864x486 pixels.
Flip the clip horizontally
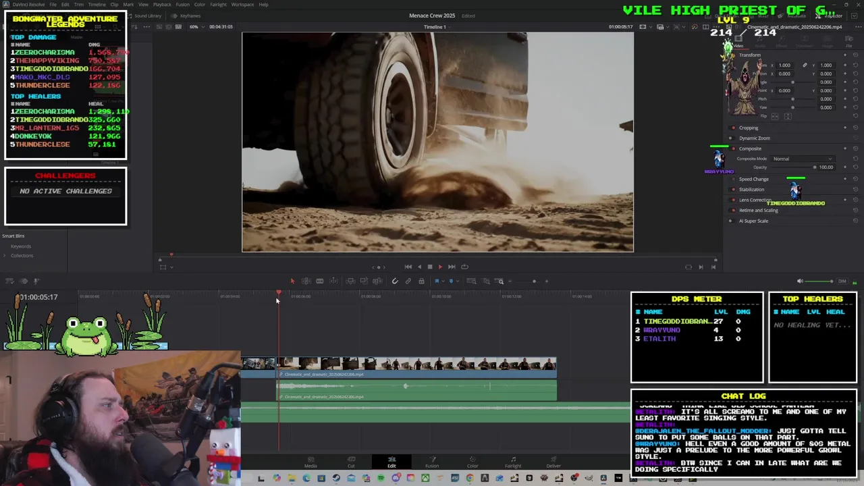coord(775,116)
